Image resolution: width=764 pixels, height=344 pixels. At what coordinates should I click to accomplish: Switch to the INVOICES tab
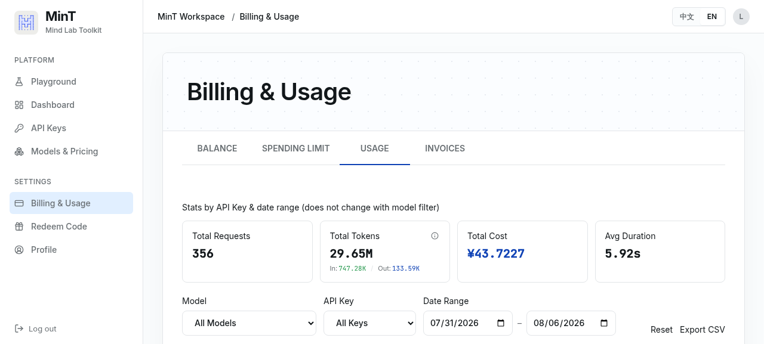pos(445,148)
